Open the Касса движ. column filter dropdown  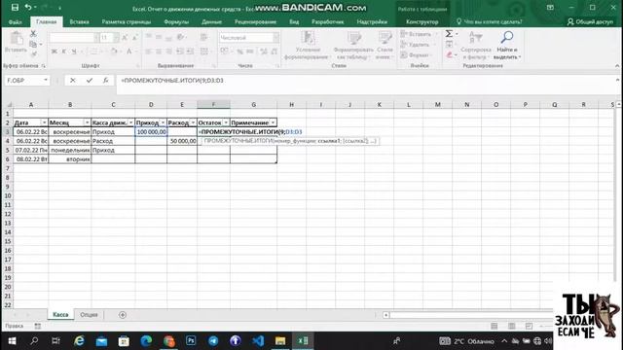130,122
